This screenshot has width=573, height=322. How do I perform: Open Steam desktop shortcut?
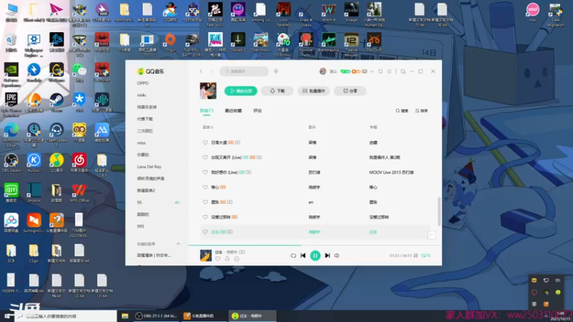57,102
